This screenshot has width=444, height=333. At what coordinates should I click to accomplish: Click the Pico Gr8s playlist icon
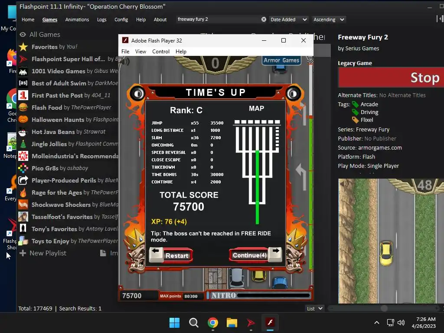23,168
